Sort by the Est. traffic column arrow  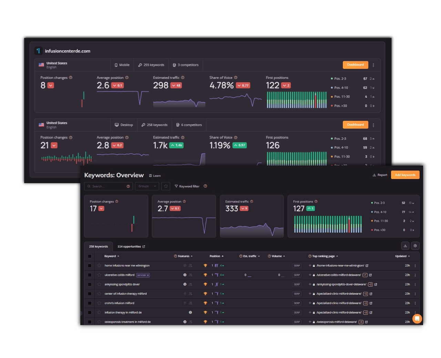259,256
